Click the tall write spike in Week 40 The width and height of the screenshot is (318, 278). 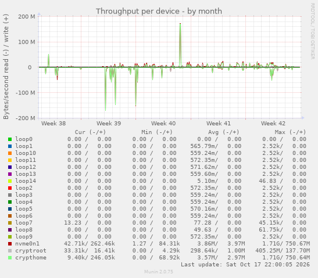[x=180, y=45]
